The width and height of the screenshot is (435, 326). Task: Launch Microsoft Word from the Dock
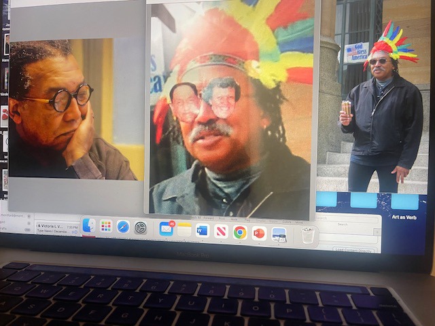pos(203,231)
